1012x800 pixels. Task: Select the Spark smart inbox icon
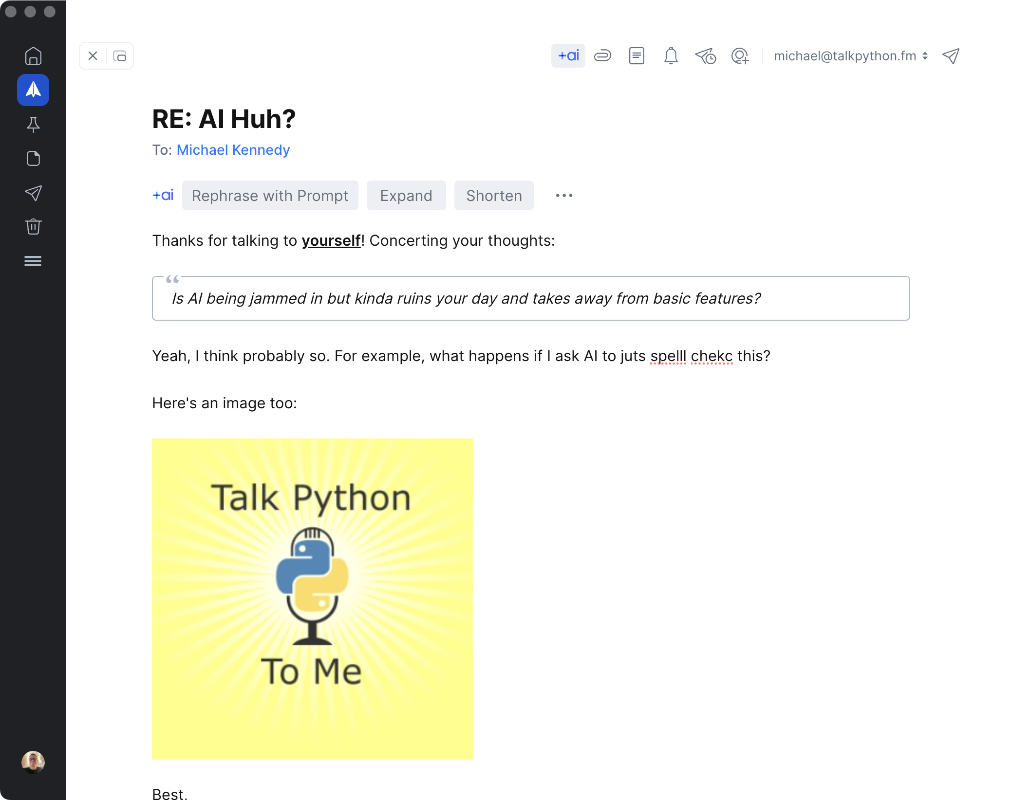click(33, 90)
